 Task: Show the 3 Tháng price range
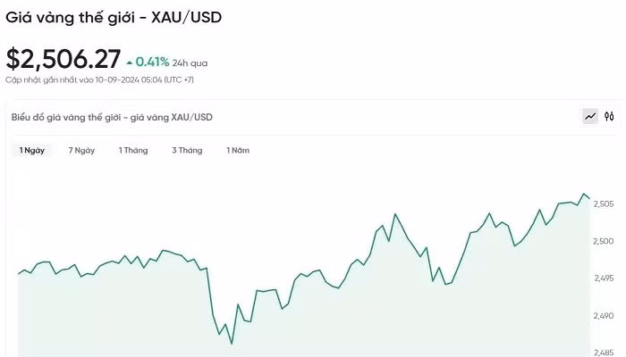[x=187, y=150]
